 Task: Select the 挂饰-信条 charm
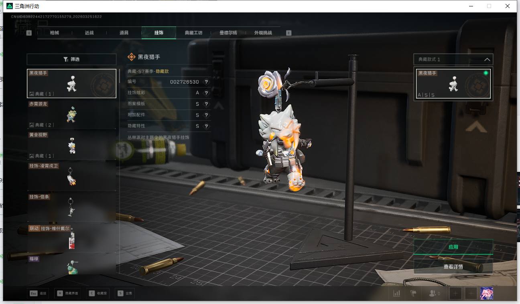pyautogui.click(x=71, y=207)
